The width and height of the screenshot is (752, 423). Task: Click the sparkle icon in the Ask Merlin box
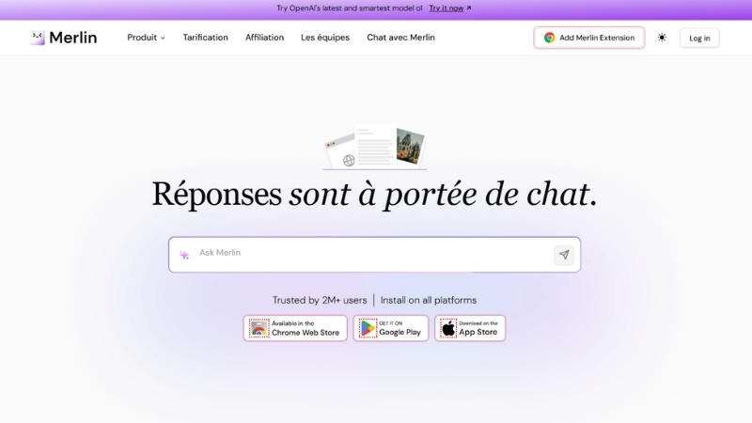click(184, 255)
